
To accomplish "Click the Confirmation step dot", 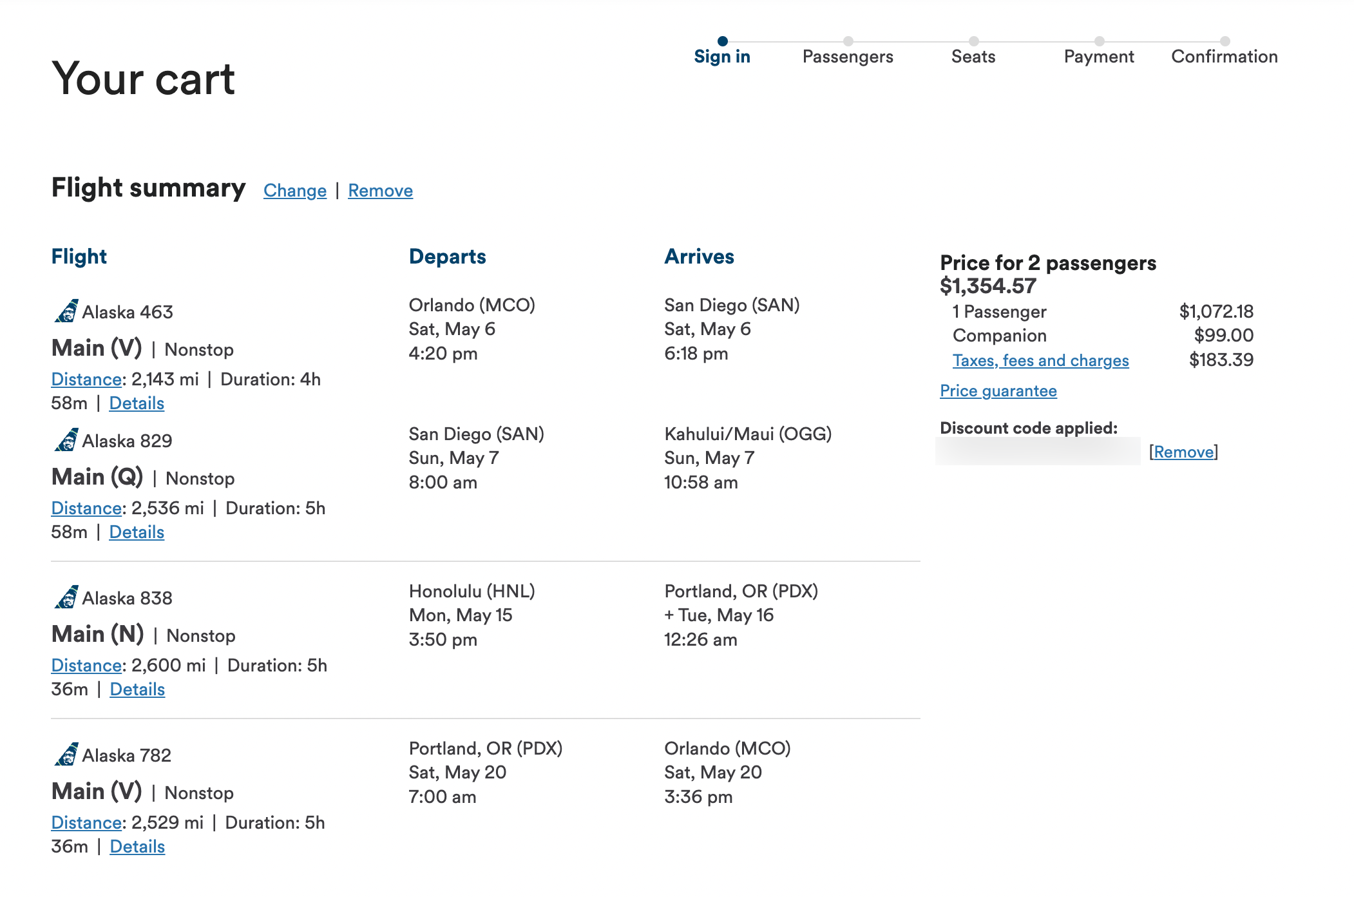I will point(1225,41).
